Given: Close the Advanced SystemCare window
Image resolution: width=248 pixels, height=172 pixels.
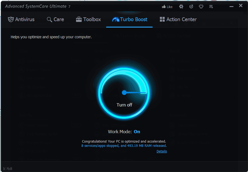Looking at the screenshot, I should (x=240, y=6).
